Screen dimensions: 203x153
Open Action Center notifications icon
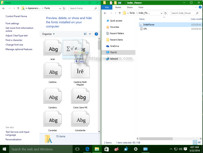(x=185, y=149)
